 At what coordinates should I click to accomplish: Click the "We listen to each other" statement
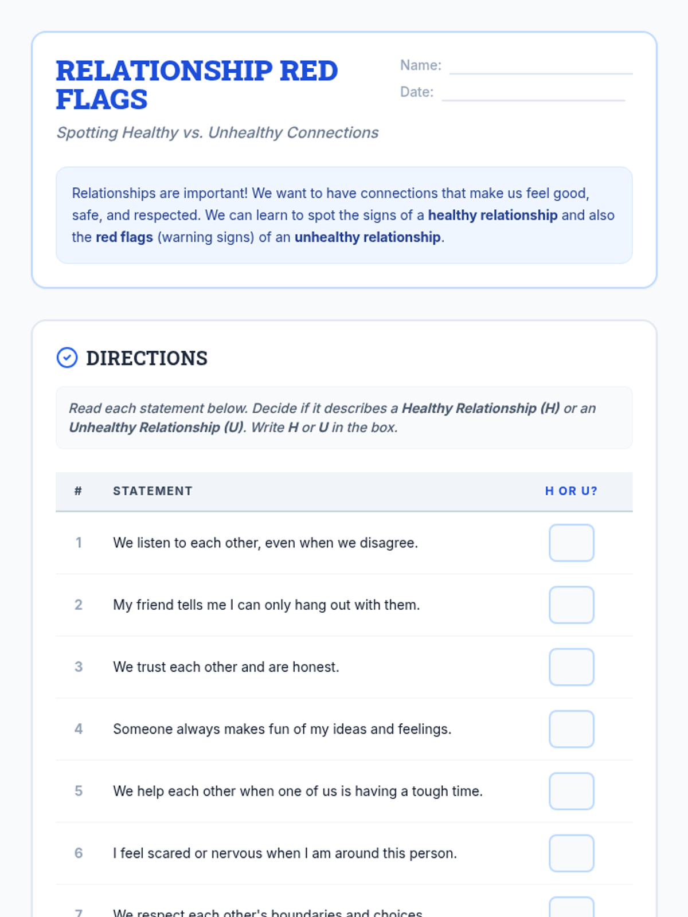(x=265, y=543)
